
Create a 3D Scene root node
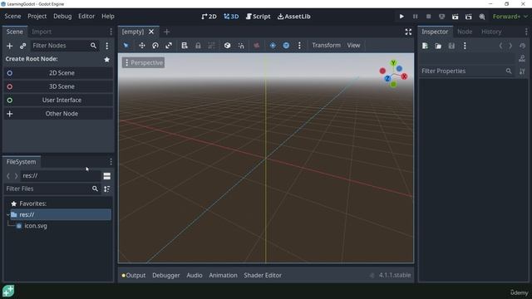58,86
